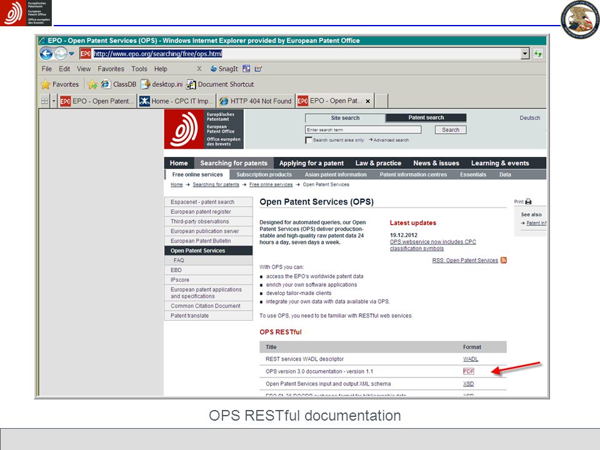Open the ClassDB favorite link
The image size is (600, 450).
coord(119,84)
